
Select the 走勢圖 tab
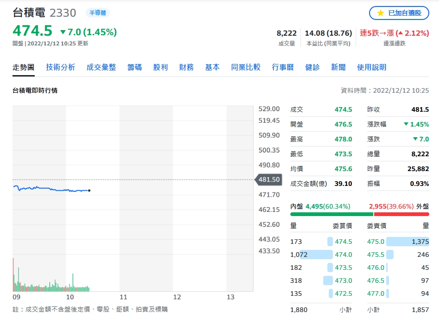[x=24, y=67]
